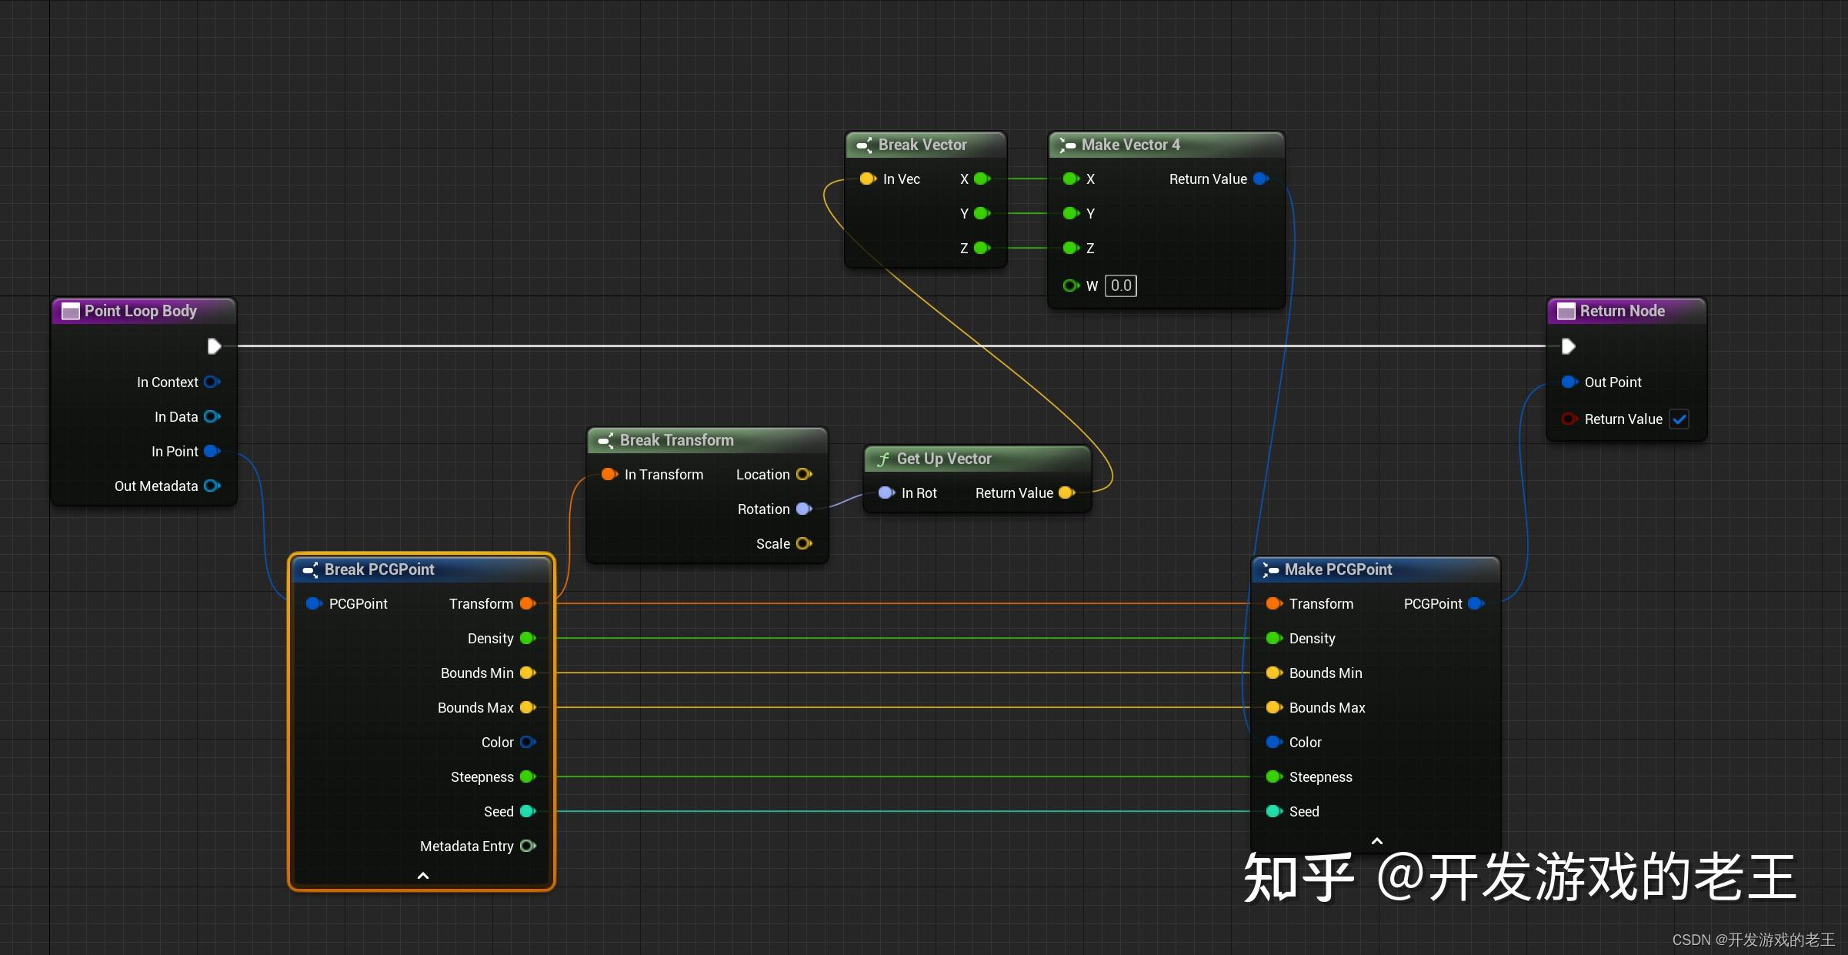Click the Break Vector node header icon
Viewport: 1848px width, 955px height.
tap(864, 145)
